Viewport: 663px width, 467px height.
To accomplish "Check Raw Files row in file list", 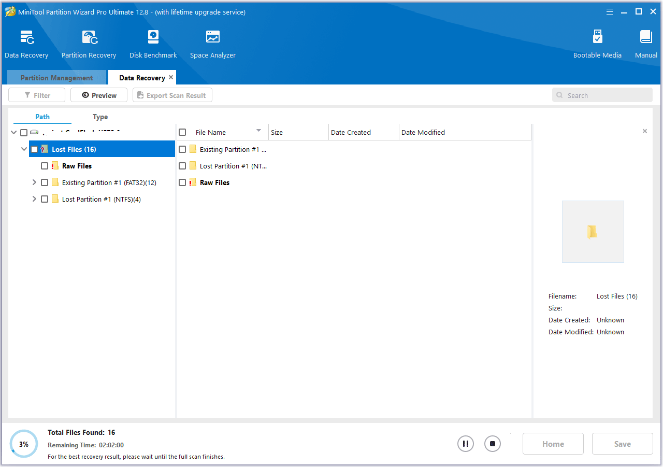I will coord(182,182).
